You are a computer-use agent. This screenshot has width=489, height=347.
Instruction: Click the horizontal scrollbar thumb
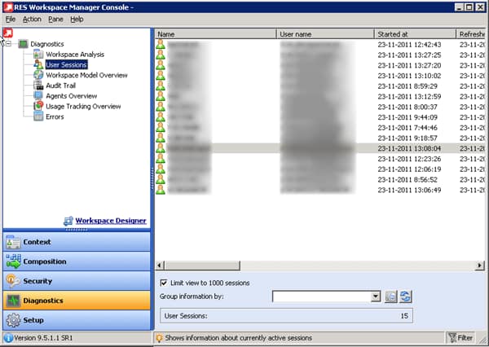[x=202, y=266]
